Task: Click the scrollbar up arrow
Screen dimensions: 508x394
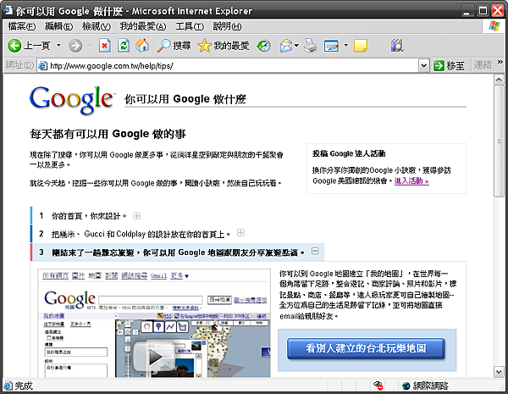Action: (x=499, y=80)
